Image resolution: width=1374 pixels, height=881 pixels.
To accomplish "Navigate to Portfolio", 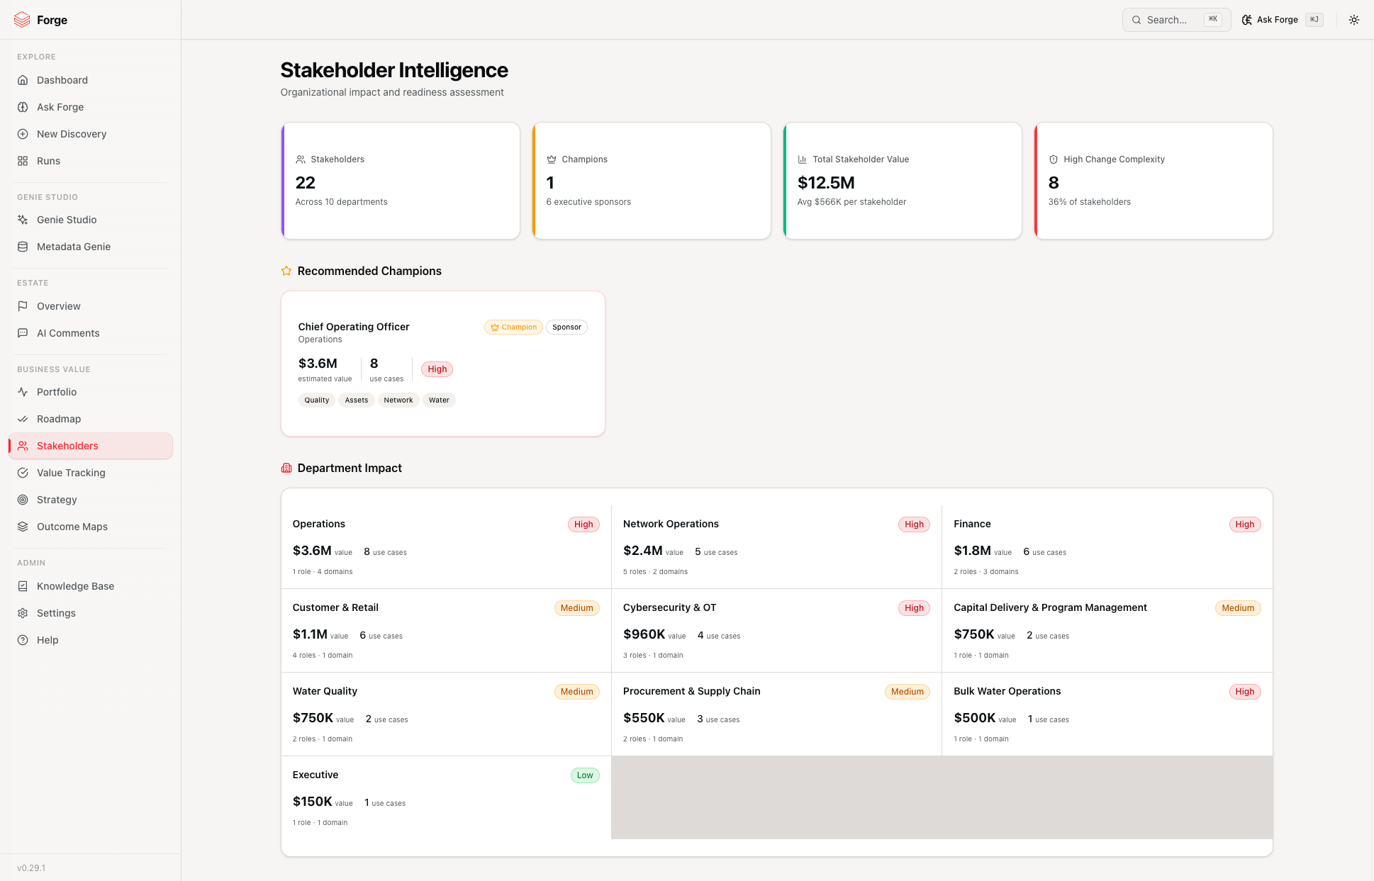I will (x=91, y=392).
